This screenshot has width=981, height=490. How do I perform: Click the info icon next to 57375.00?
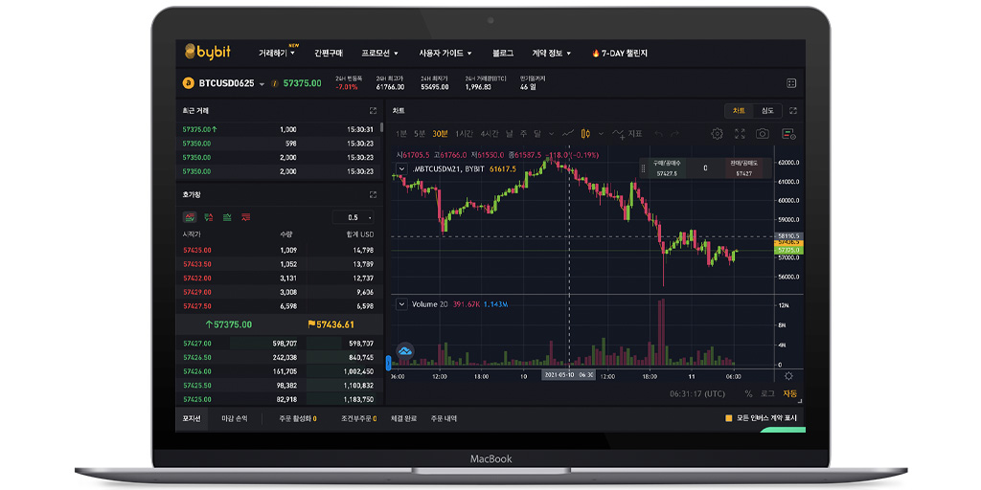tap(274, 83)
